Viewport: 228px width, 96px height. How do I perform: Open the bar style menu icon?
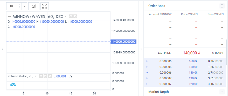point(19,6)
